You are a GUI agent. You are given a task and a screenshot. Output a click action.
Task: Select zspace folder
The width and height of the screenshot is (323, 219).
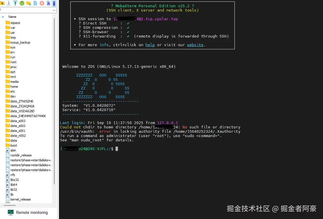click(13, 23)
